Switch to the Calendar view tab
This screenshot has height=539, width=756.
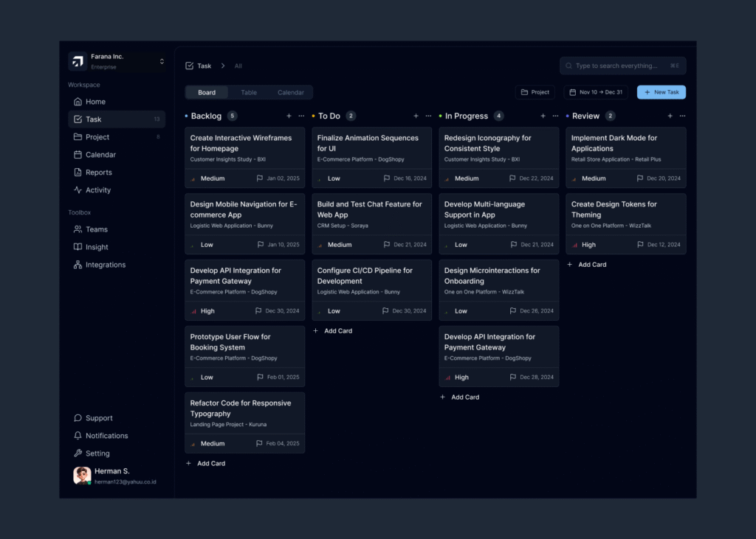(290, 92)
